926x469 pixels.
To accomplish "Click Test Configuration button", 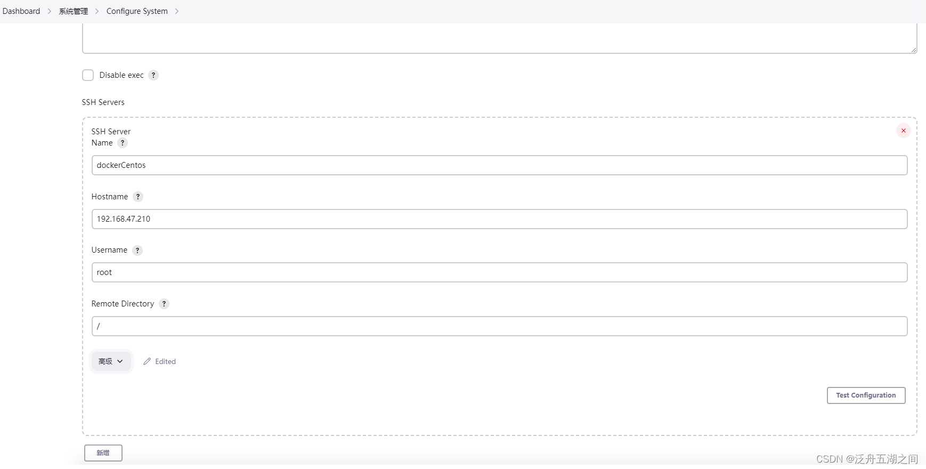I will pyautogui.click(x=866, y=395).
